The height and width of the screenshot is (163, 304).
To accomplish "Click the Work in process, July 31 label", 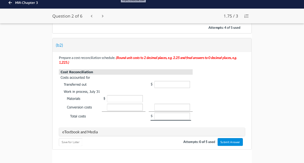I will (82, 92).
